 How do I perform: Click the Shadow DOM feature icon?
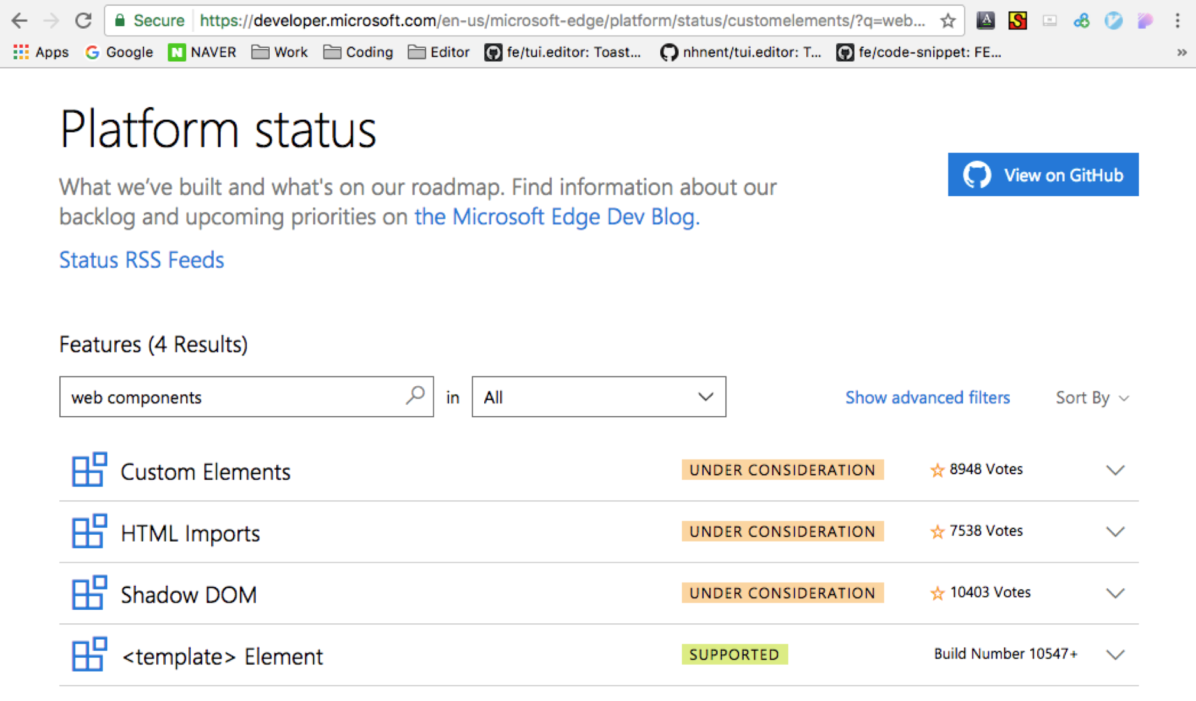click(89, 593)
